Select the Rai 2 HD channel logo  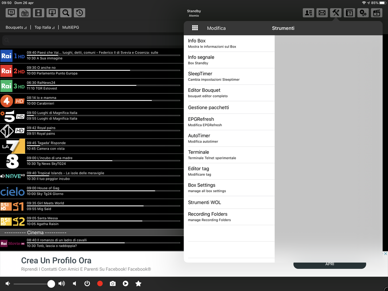pyautogui.click(x=13, y=71)
